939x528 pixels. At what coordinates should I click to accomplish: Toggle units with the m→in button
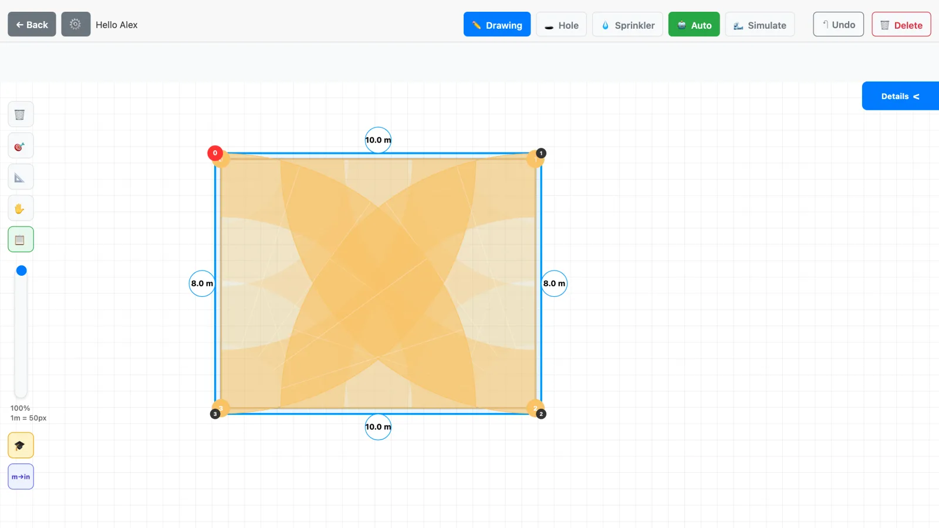21,476
